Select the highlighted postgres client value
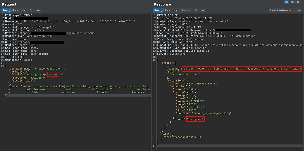This screenshot has width=304, height=151. coord(195,119)
